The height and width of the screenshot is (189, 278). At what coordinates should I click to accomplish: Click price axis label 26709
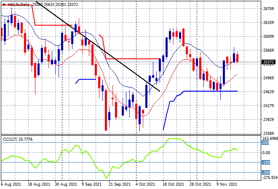[268, 9]
